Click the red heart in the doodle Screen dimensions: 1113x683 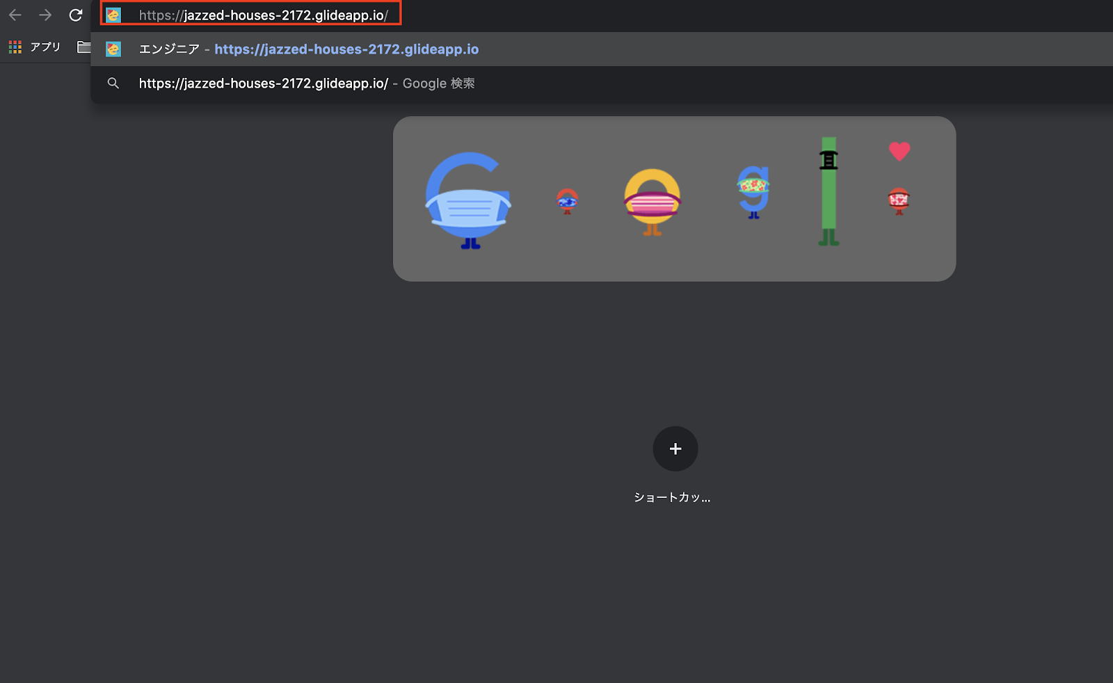(x=899, y=151)
